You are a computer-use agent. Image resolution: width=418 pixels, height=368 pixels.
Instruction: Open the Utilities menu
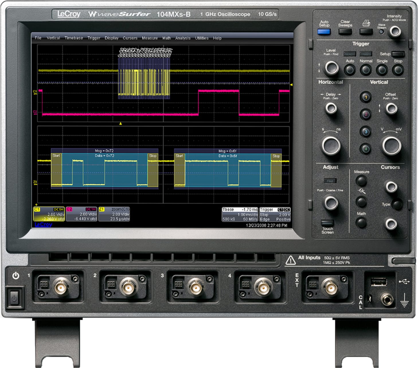pos(202,38)
